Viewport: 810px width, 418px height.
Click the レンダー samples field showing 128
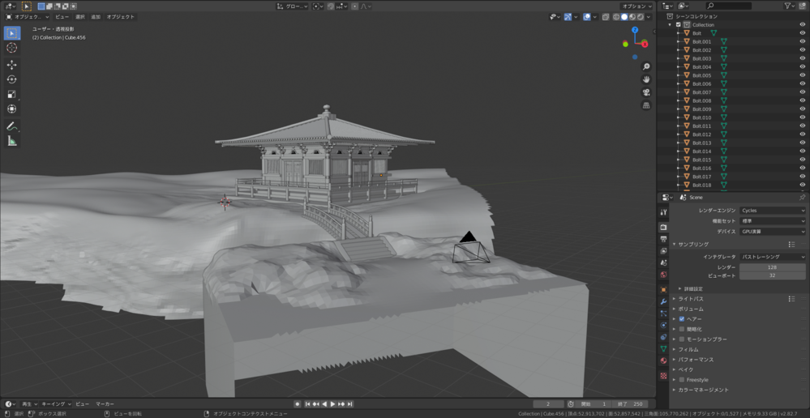[x=772, y=267]
